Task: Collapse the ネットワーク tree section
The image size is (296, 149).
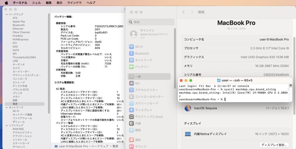Action: [x=7, y=107]
